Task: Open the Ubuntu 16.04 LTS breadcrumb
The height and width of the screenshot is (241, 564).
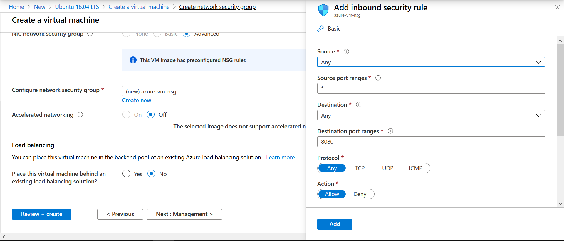Action: pos(77,7)
